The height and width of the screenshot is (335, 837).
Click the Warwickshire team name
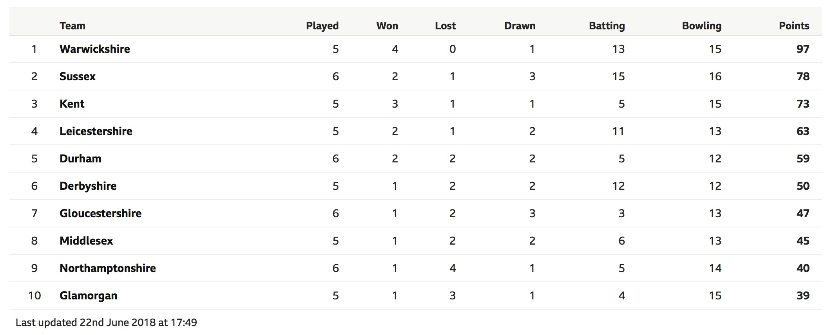click(x=95, y=49)
